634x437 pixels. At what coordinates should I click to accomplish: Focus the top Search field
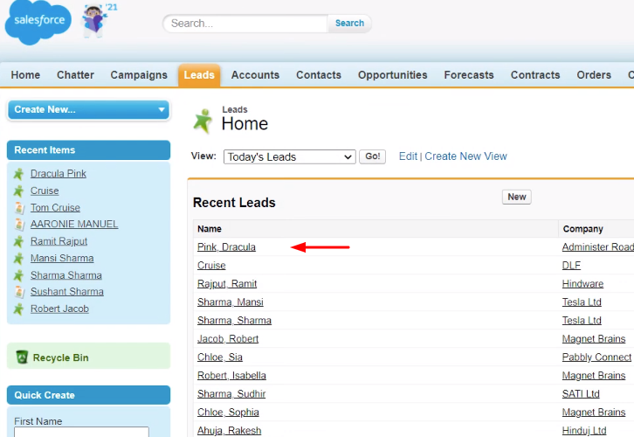(x=245, y=24)
